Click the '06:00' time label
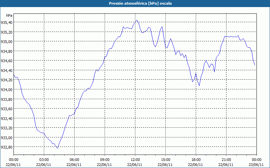Screen dimensions: 270x168 74,160
